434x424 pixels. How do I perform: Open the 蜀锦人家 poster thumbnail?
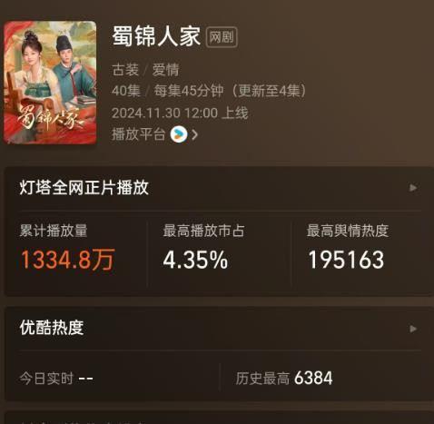(50, 83)
